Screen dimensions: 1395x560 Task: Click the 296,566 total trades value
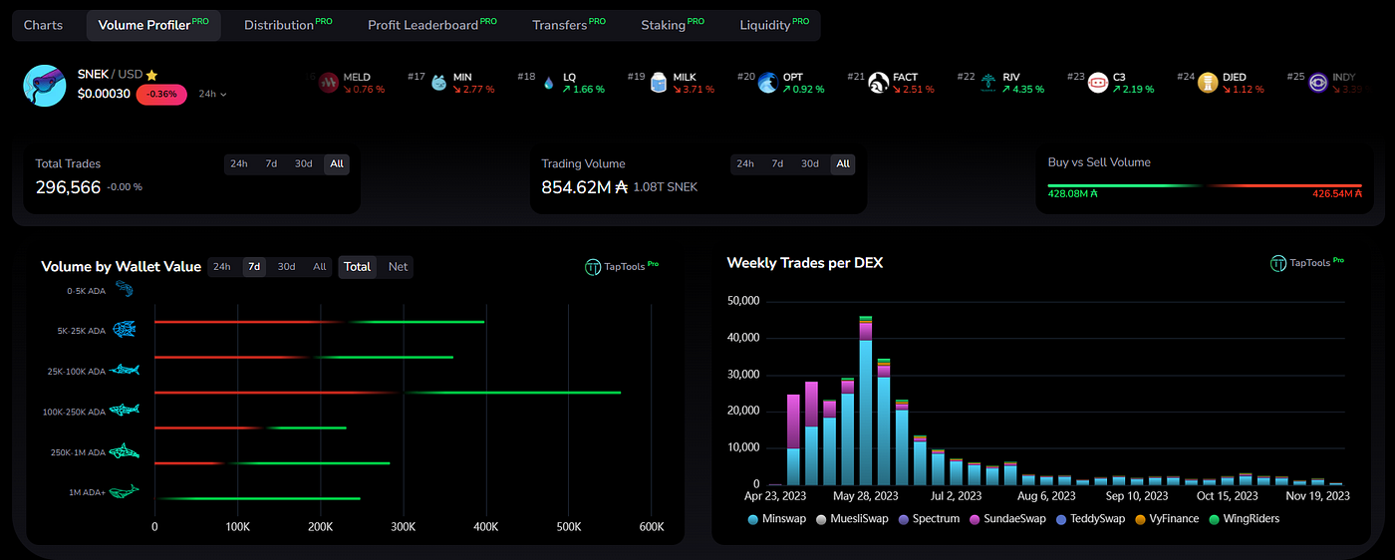pos(68,187)
